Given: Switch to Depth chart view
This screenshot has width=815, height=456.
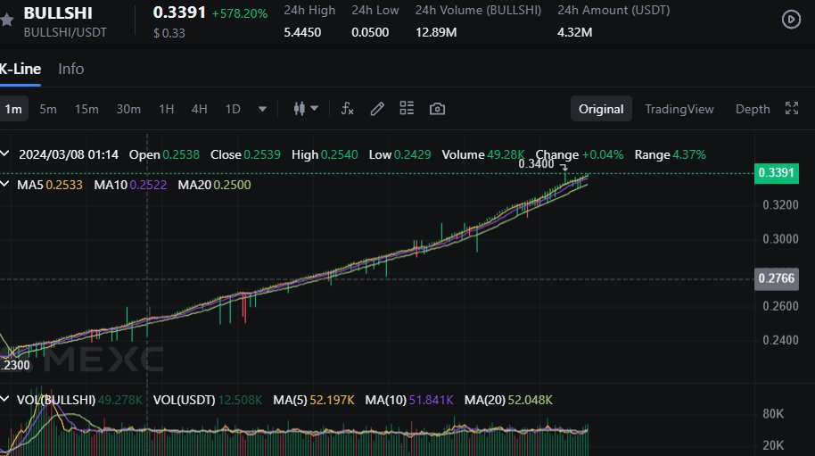Looking at the screenshot, I should pos(752,109).
